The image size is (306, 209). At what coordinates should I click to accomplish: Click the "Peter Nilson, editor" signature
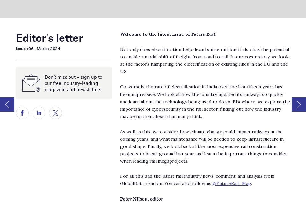(x=142, y=199)
